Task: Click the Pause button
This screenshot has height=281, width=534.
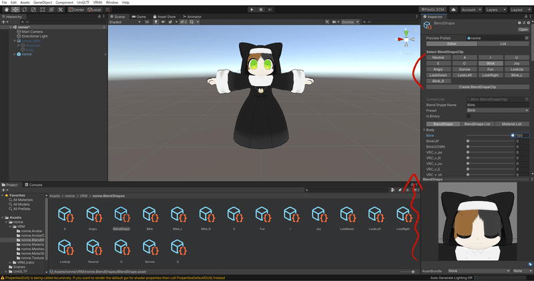Action: click(x=261, y=9)
